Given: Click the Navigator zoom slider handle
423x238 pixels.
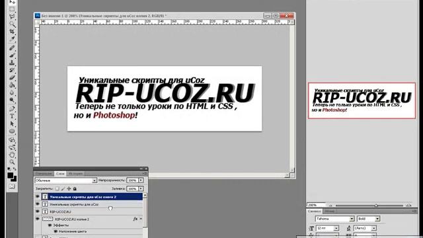Looking at the screenshot, I should tap(376, 206).
